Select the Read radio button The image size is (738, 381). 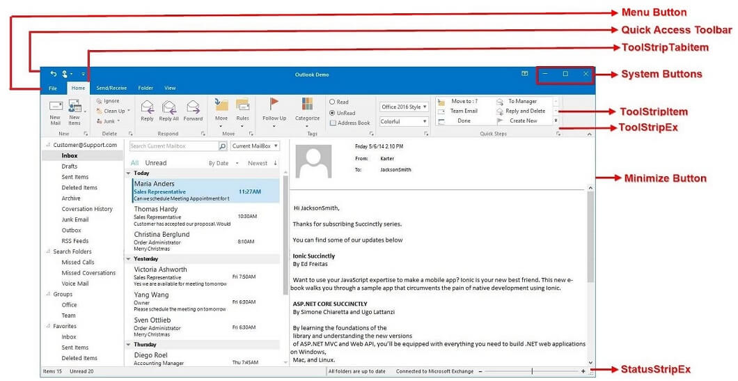pyautogui.click(x=332, y=102)
